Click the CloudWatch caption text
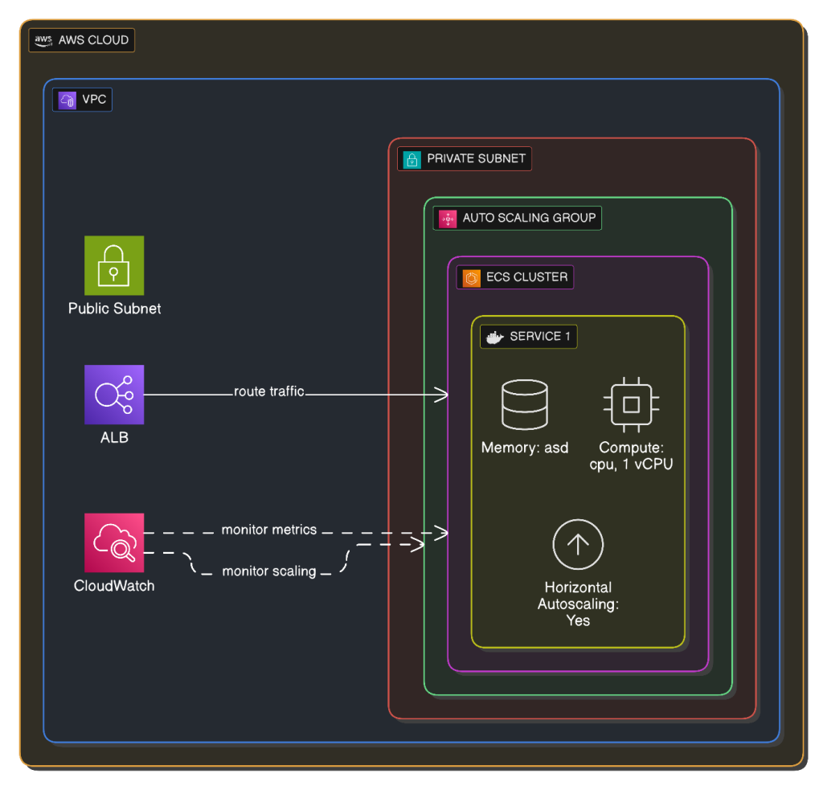This screenshot has height=786, width=823. pyautogui.click(x=114, y=586)
